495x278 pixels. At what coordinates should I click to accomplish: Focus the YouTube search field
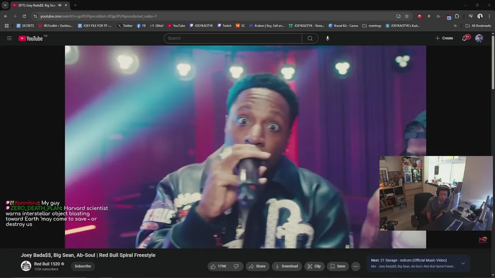pyautogui.click(x=233, y=38)
